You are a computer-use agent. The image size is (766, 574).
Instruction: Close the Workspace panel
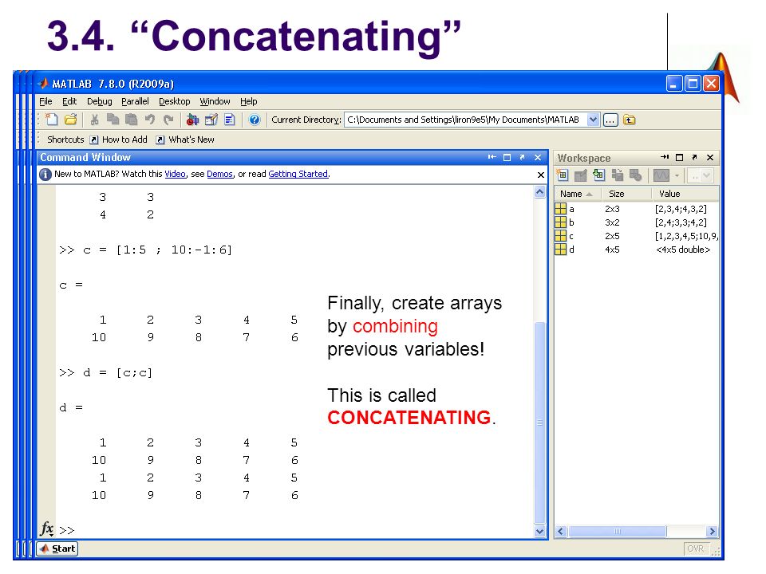click(710, 157)
